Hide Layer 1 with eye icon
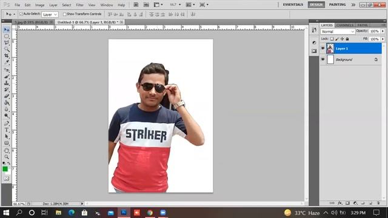 click(x=323, y=48)
